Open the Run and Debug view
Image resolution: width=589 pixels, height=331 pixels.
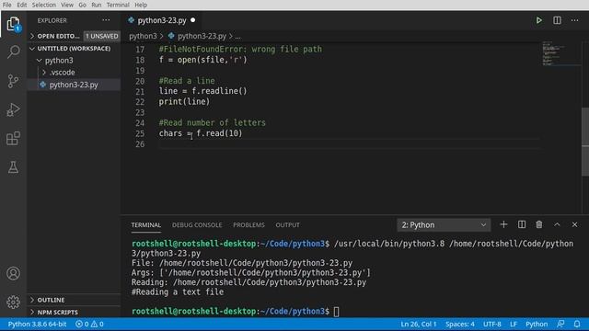pyautogui.click(x=13, y=109)
